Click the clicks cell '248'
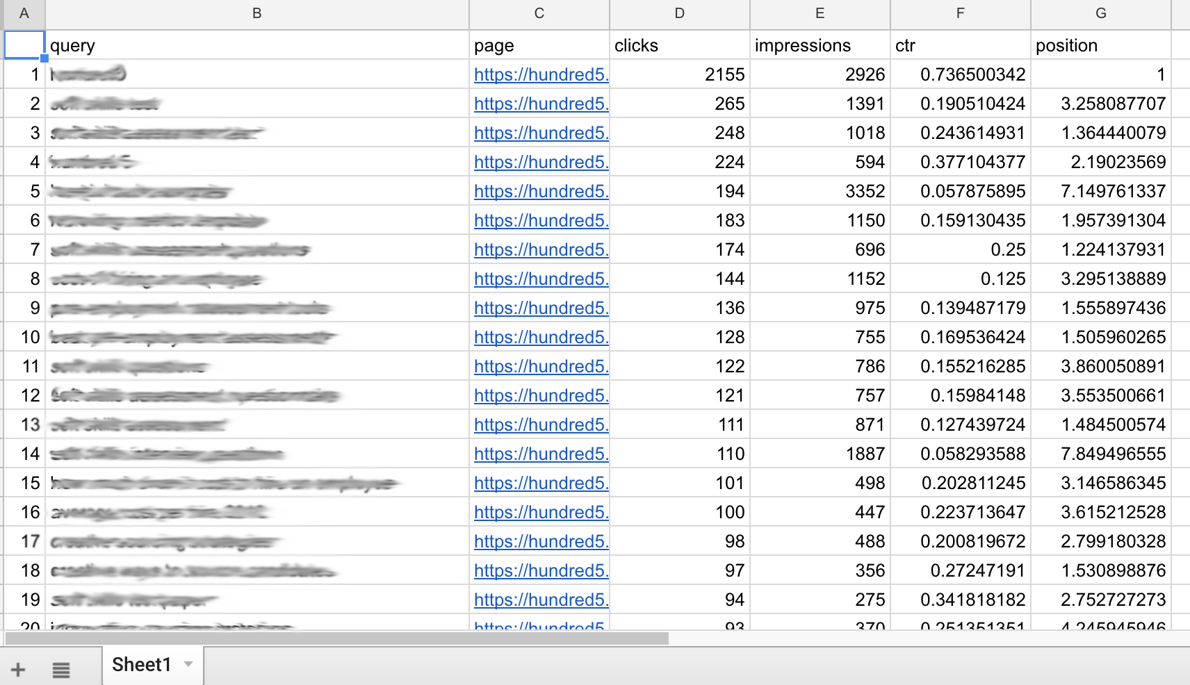1190x685 pixels. click(x=680, y=133)
